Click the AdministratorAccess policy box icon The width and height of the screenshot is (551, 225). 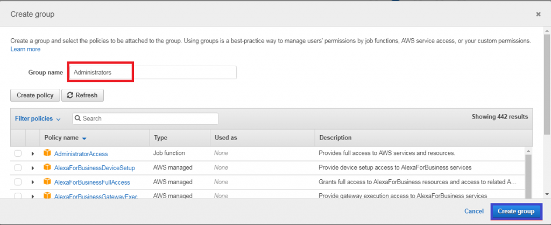click(47, 153)
